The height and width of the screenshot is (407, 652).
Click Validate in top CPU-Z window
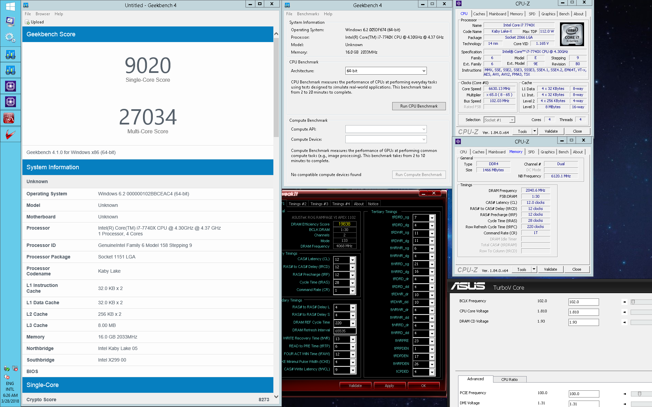551,131
